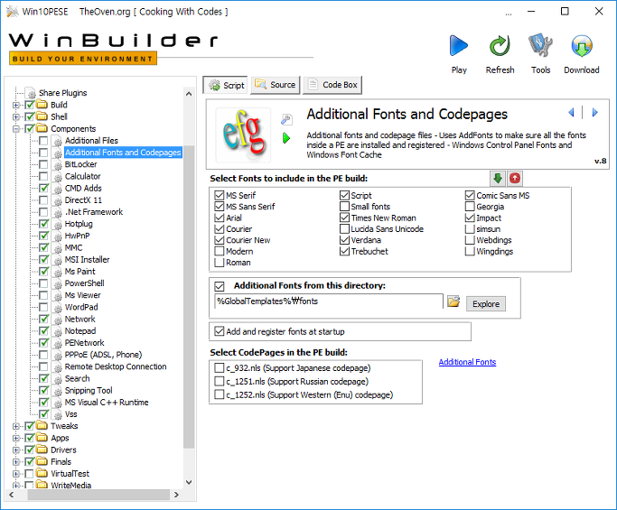Go to next script with right arrow
This screenshot has width=617, height=510.
click(x=595, y=113)
